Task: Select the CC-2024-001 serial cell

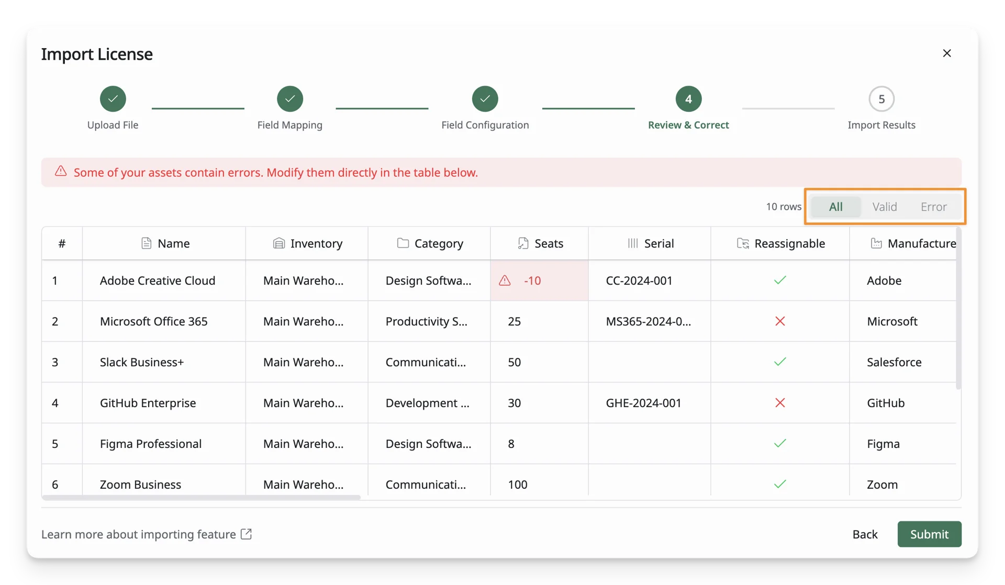Action: tap(650, 280)
